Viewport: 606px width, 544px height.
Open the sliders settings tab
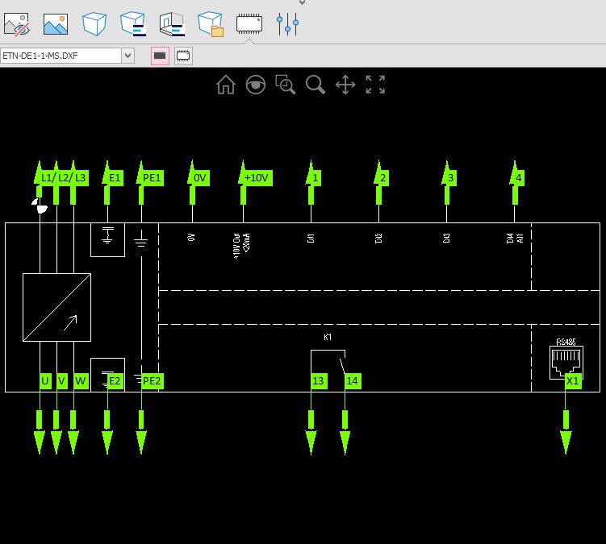pos(287,24)
